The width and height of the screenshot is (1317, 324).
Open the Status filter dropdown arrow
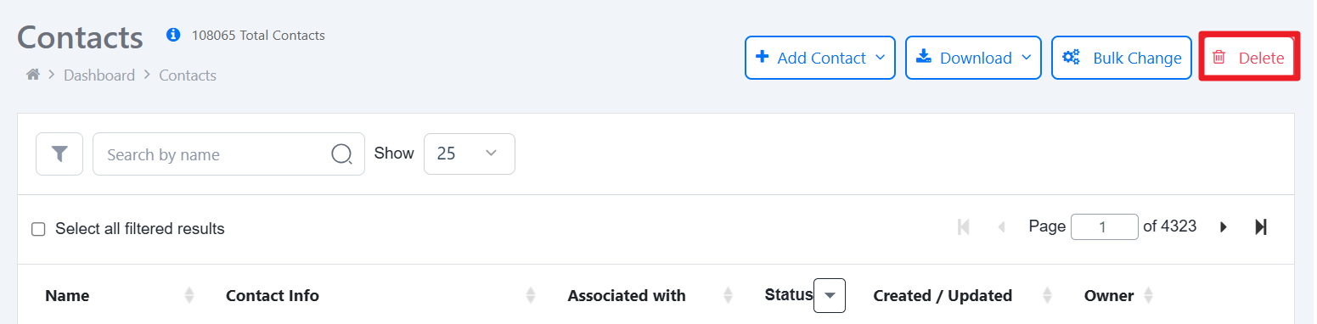pos(830,295)
